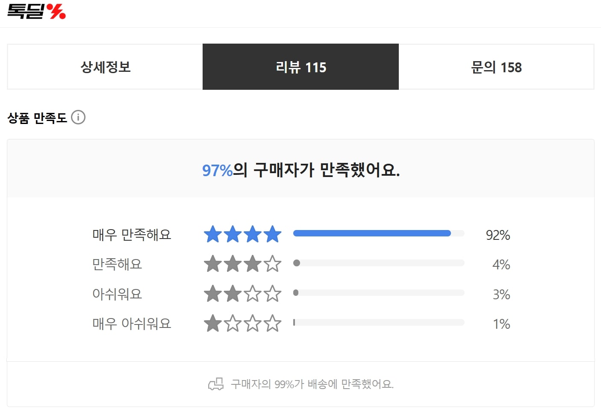Click the blue four-star rating icons
Image resolution: width=601 pixels, height=410 pixels.
click(x=242, y=234)
